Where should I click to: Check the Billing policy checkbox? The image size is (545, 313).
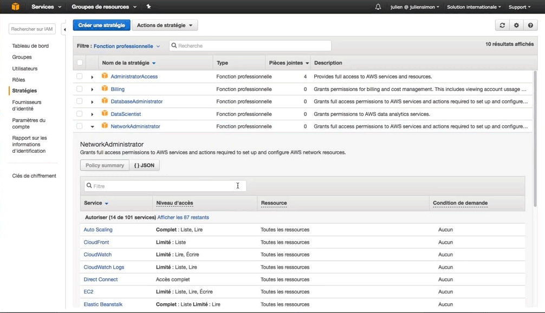(x=80, y=89)
